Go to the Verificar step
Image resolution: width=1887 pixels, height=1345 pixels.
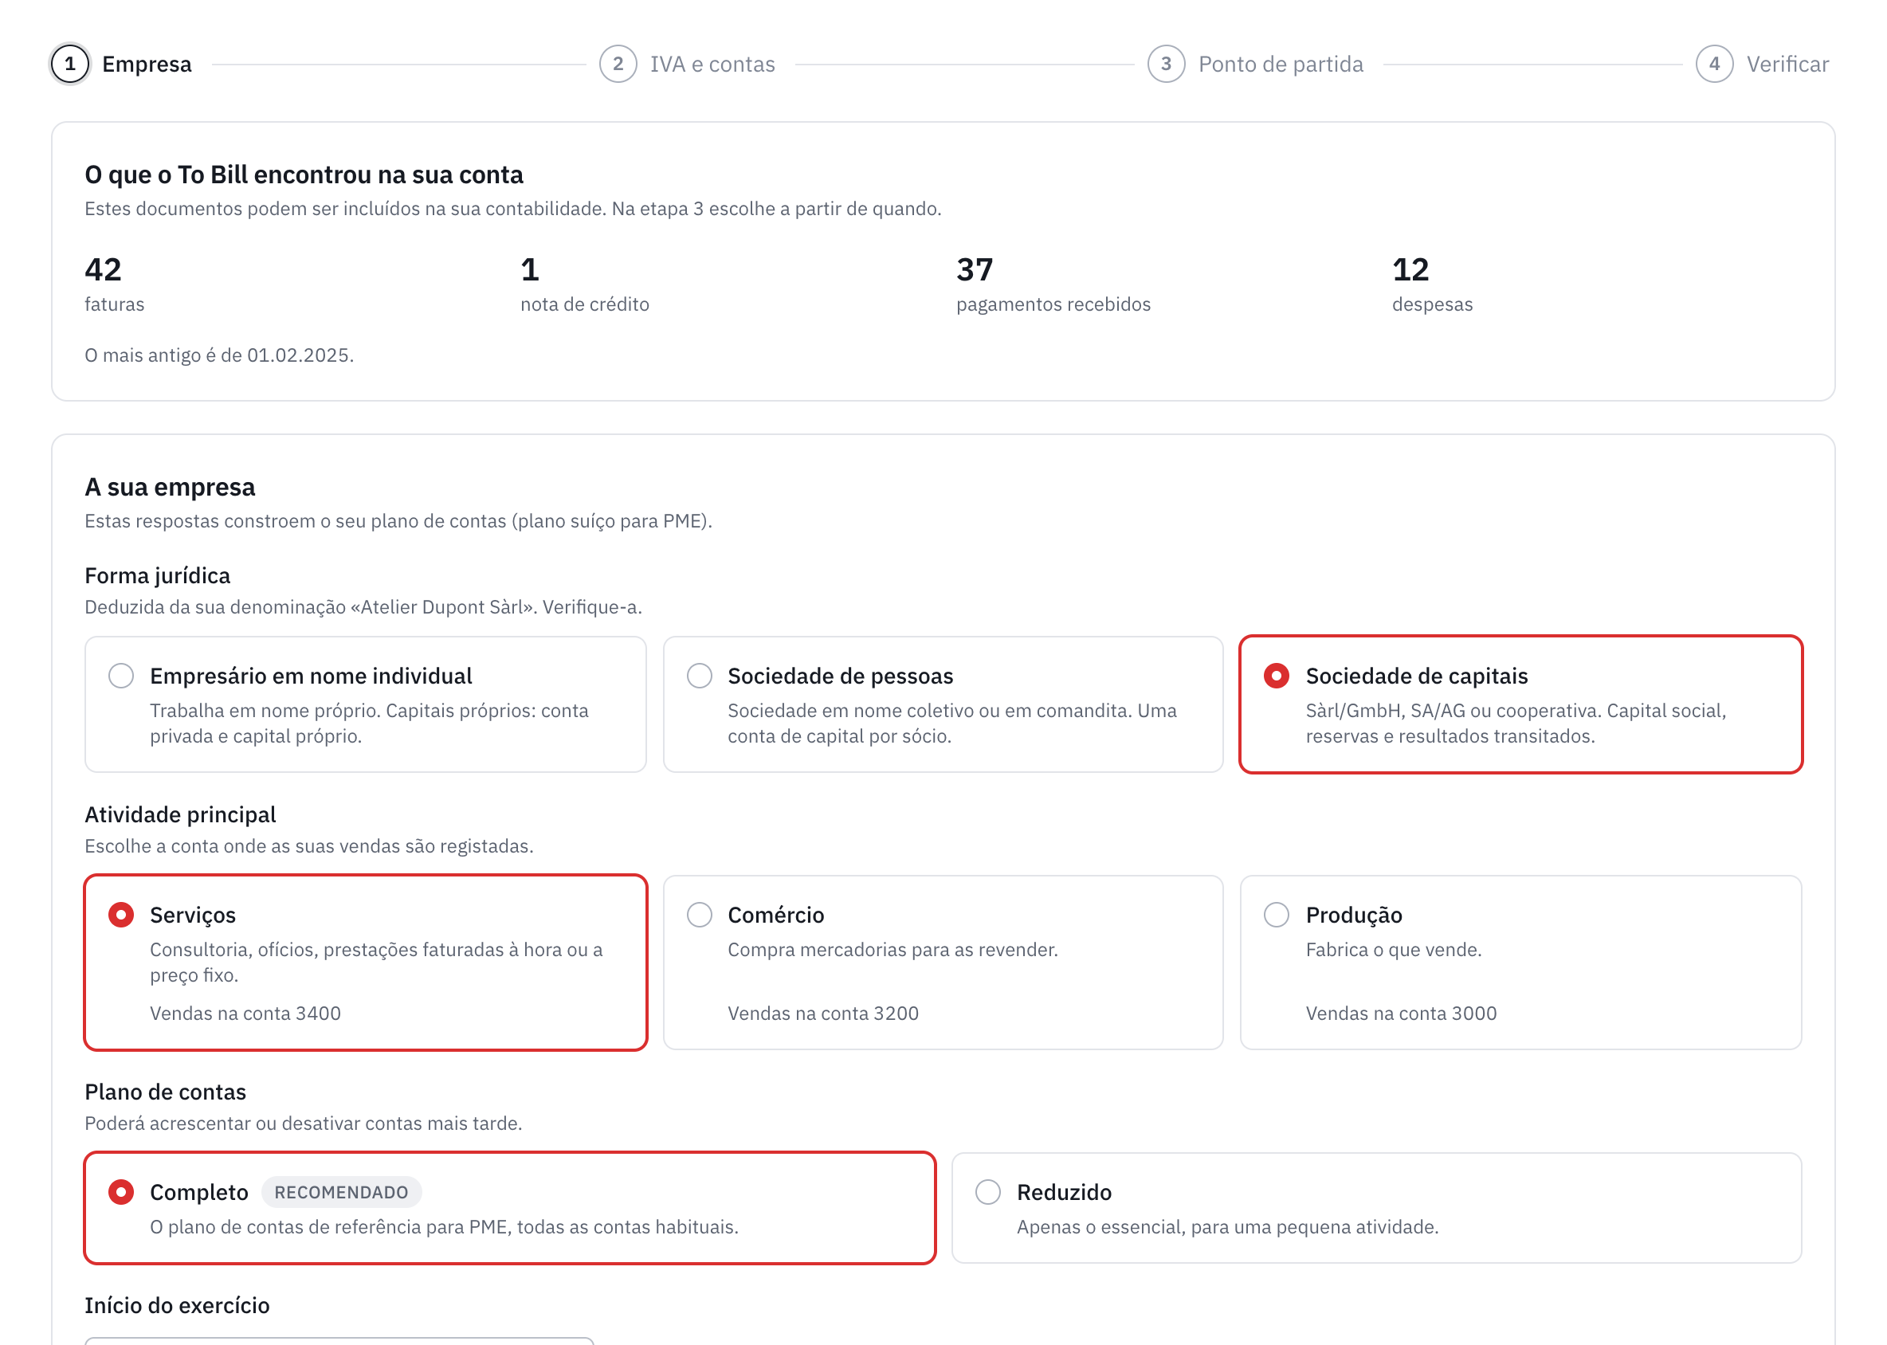[1787, 64]
